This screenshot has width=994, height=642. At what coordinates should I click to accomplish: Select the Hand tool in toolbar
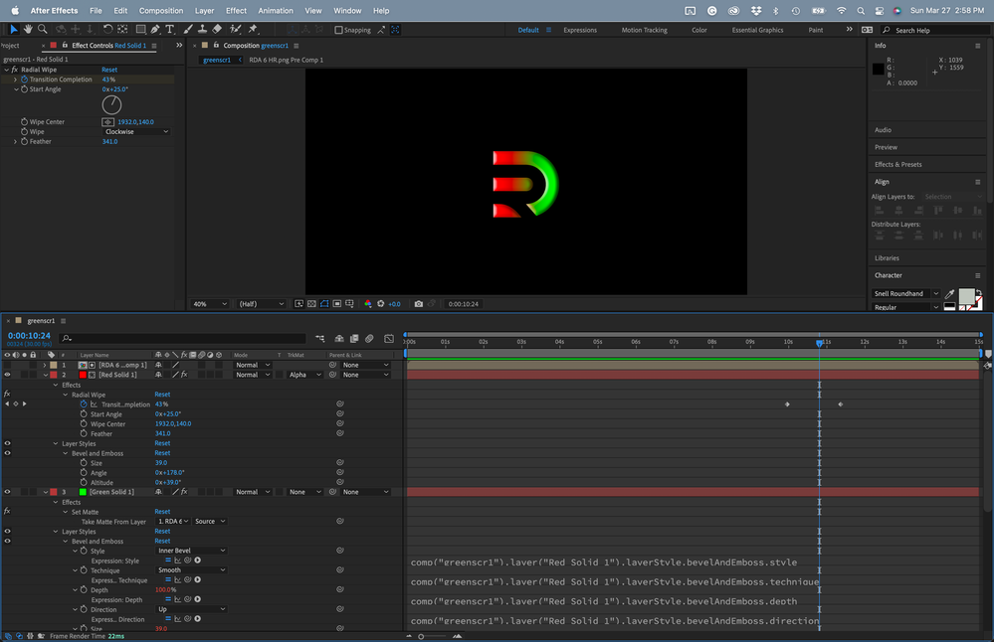(28, 30)
